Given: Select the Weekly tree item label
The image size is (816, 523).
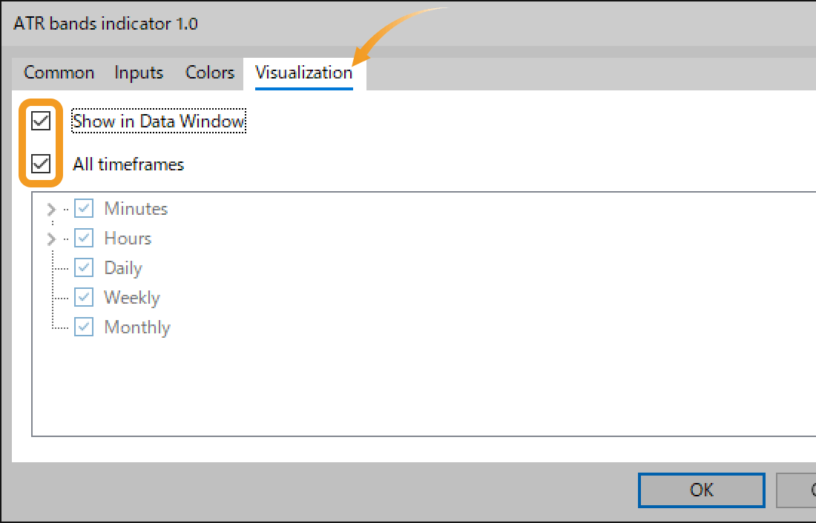Looking at the screenshot, I should point(131,297).
